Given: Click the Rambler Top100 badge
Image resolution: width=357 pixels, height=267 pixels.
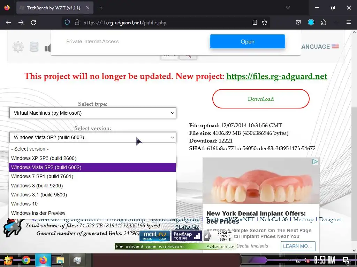Looking at the screenshot, I should point(187,236).
